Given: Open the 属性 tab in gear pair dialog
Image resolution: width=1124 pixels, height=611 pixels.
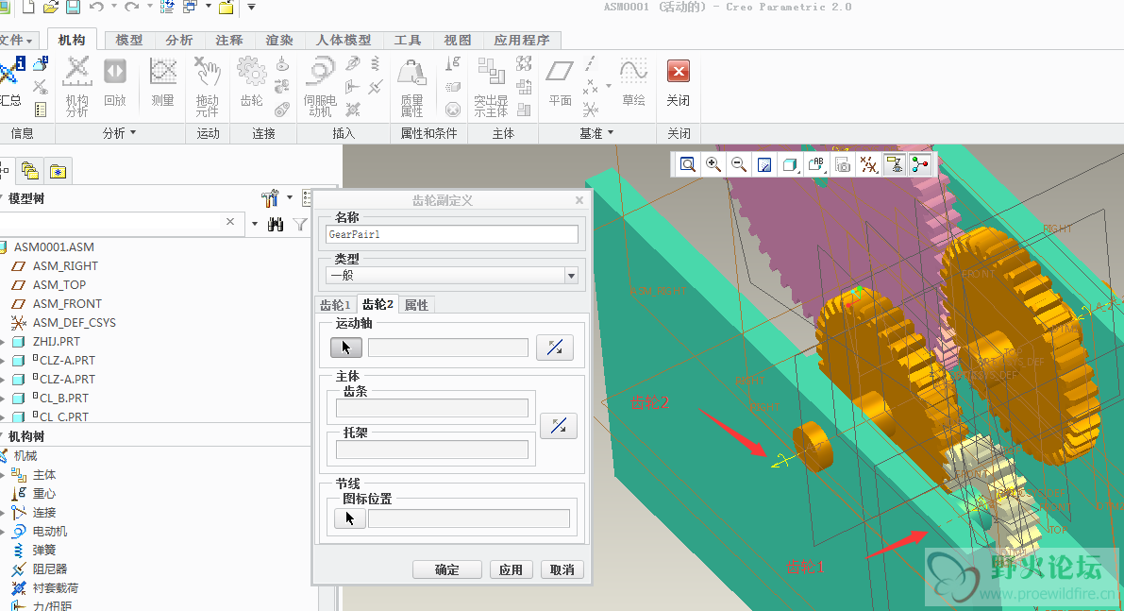Looking at the screenshot, I should pyautogui.click(x=416, y=305).
